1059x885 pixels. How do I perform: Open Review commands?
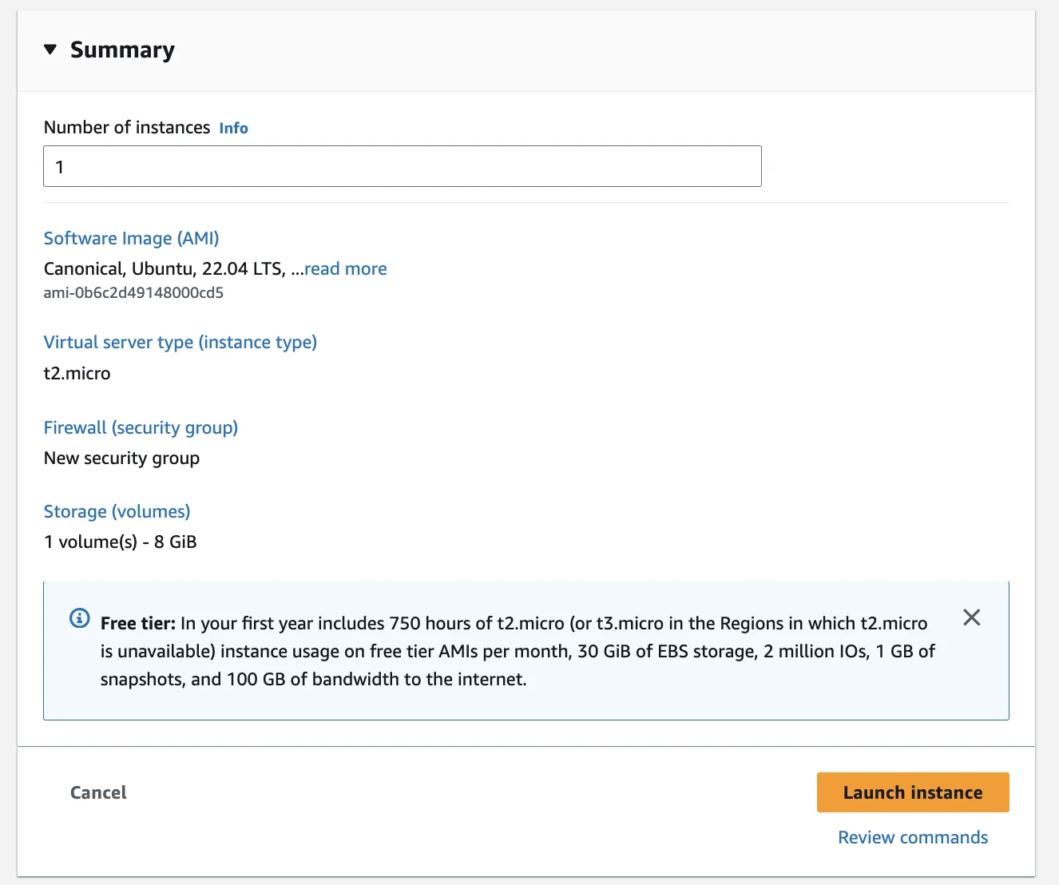(x=912, y=837)
